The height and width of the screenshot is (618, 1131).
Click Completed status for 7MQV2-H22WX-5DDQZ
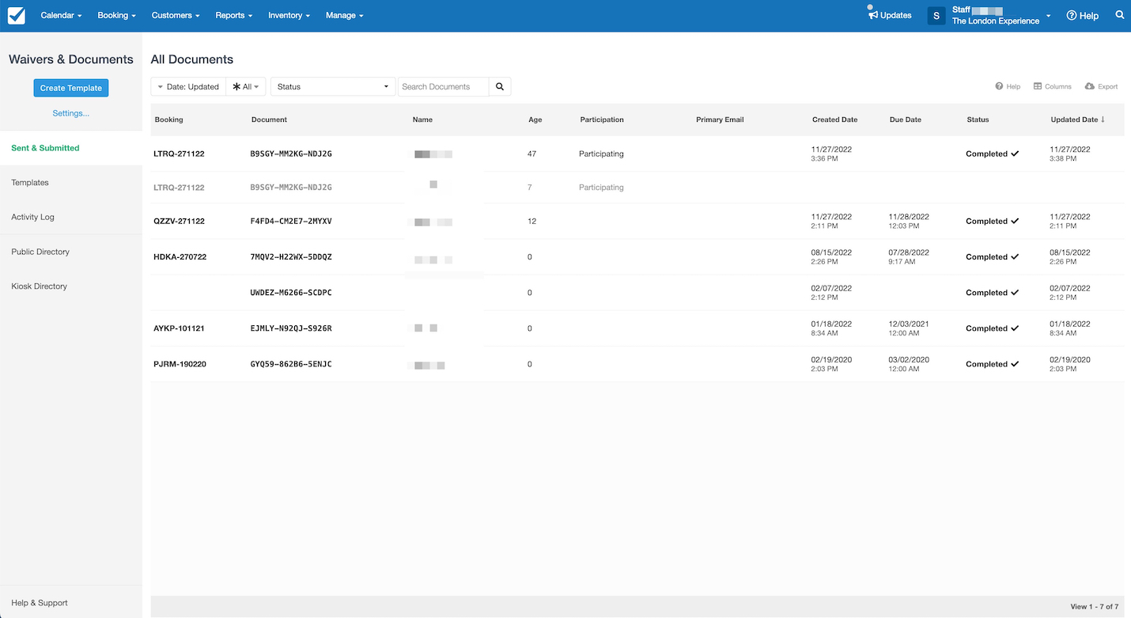click(x=992, y=256)
